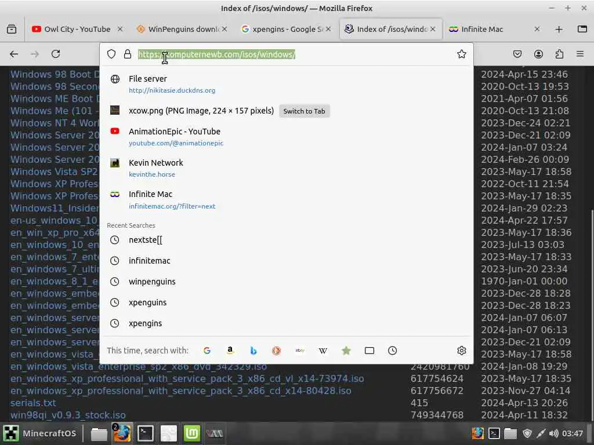Open the tab list overview icon
This screenshot has height=445, width=594.
click(x=582, y=29)
